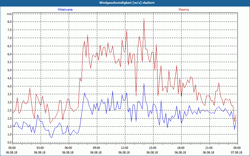The height and width of the screenshot is (156, 250).
Task: Select the 5,5 y-axis value
Action: (10, 62)
